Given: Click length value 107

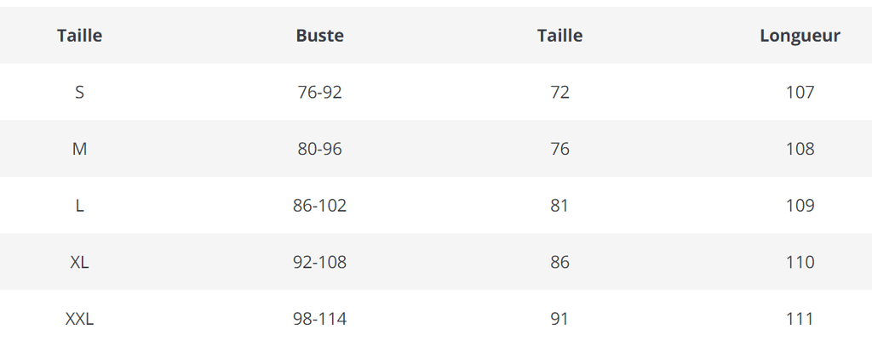Looking at the screenshot, I should [x=800, y=92].
